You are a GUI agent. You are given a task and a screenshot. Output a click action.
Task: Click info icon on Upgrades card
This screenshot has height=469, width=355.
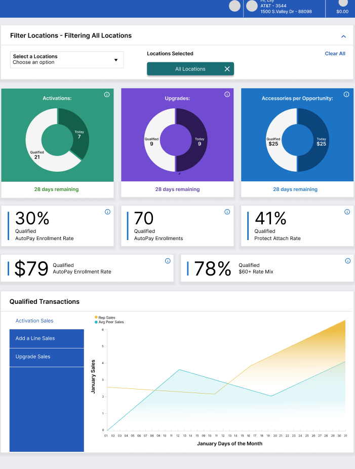[227, 94]
